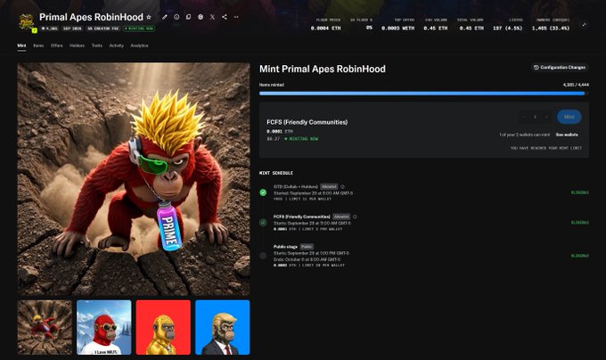Click the Mint Primal Apes RobinHood heading

(323, 70)
